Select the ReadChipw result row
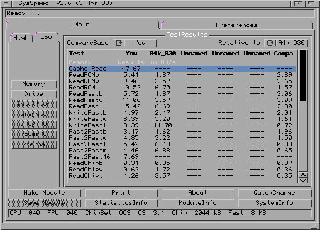320x230 pixels. [x=182, y=170]
